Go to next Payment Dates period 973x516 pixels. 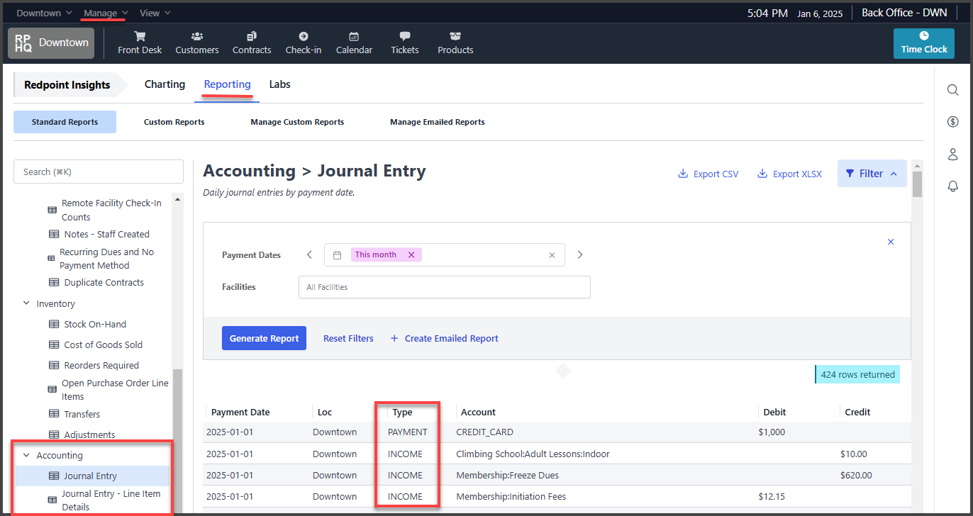pyautogui.click(x=580, y=254)
